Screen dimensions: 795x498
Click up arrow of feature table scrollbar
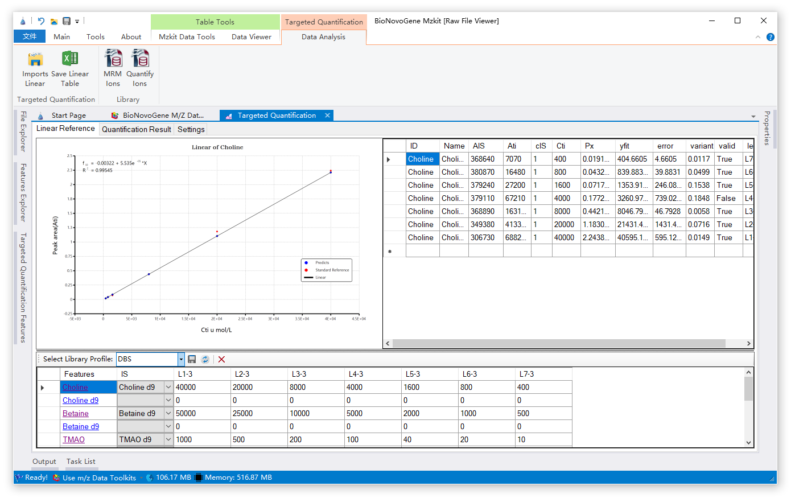748,372
